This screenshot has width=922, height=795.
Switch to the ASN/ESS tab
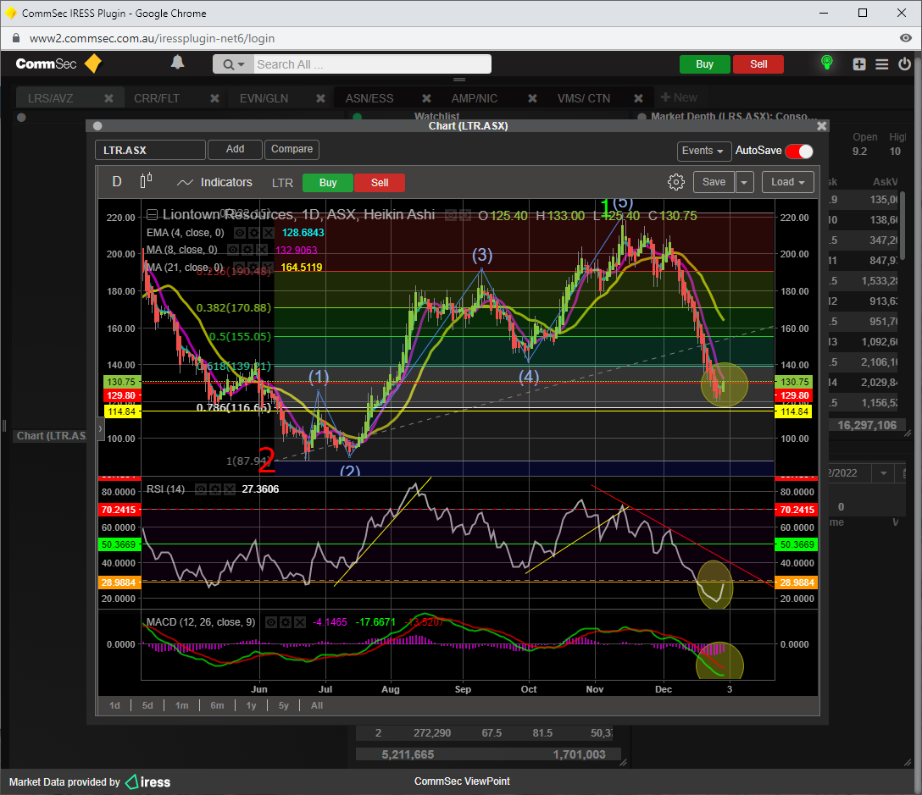pos(369,98)
